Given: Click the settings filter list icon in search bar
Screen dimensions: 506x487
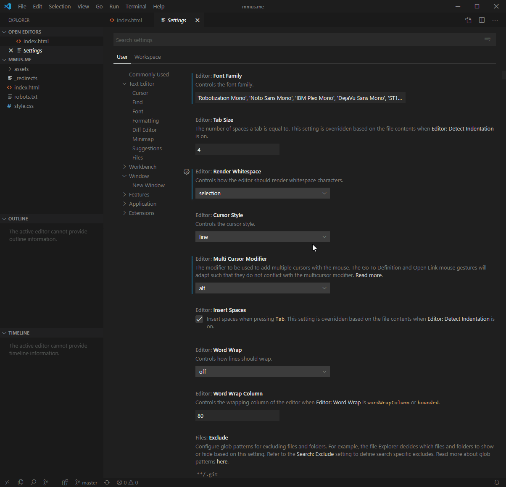Looking at the screenshot, I should pos(488,39).
